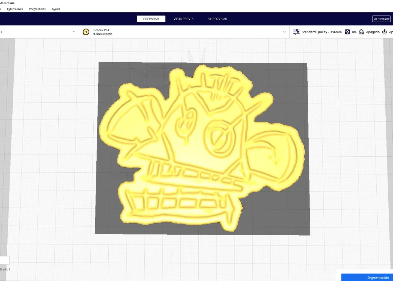Viewport: 393px width, 281px height.
Task: Open the Marketplace
Action: pyautogui.click(x=381, y=19)
